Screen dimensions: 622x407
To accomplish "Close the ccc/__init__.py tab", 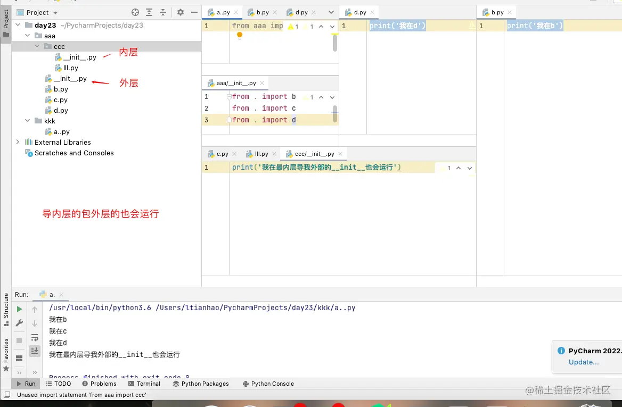I will 340,154.
